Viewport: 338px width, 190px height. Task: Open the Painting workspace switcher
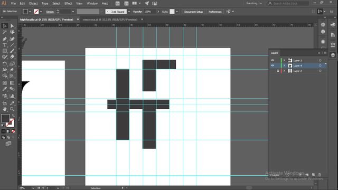point(254,4)
